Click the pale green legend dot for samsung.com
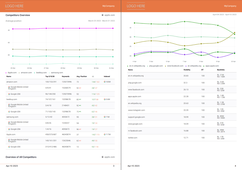242x170 pixels. [49, 73]
